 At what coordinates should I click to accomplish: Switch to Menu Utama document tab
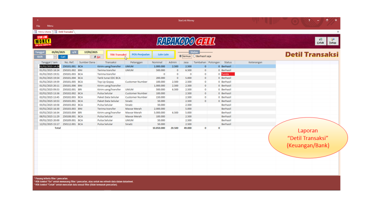coord(43,32)
